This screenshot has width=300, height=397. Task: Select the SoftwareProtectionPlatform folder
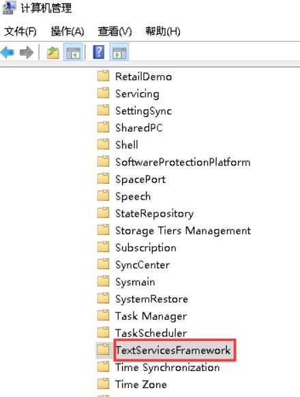pos(183,162)
